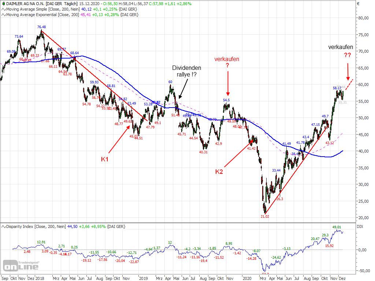Click the 43,12 price label
The width and height of the screenshot is (375, 281).
pos(330,143)
